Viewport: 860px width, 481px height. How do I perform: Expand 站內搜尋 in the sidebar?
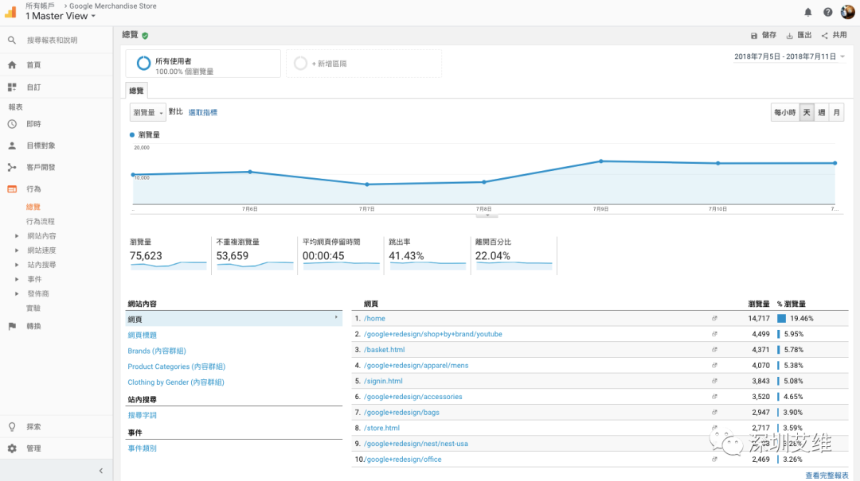click(17, 265)
